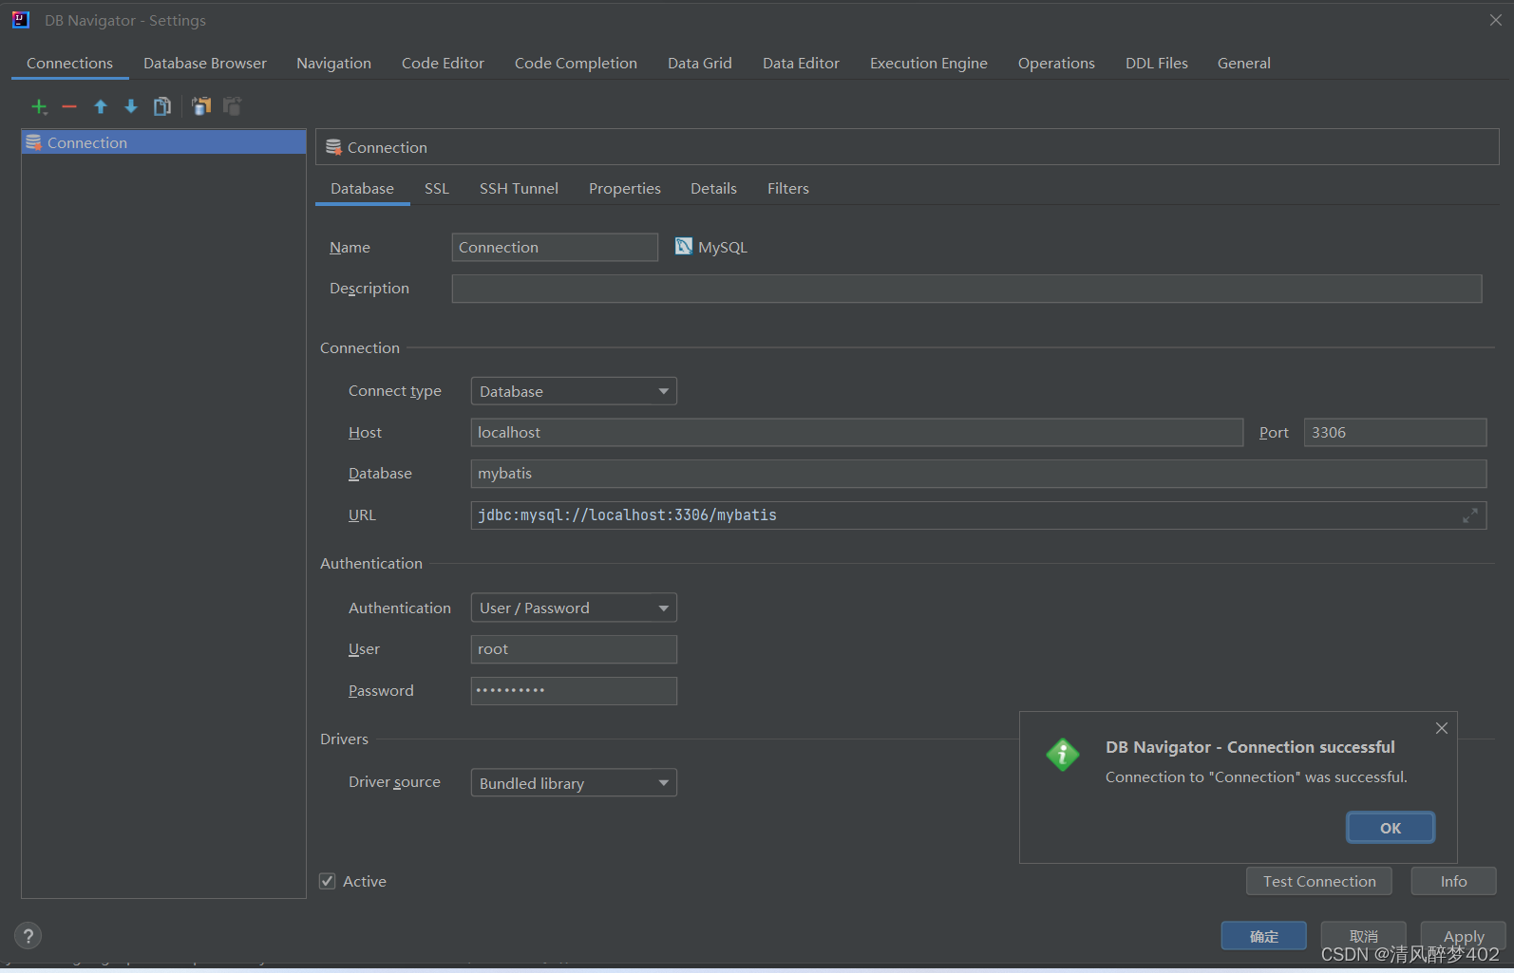Click the Apply button
Image resolution: width=1514 pixels, height=973 pixels.
coord(1464,936)
